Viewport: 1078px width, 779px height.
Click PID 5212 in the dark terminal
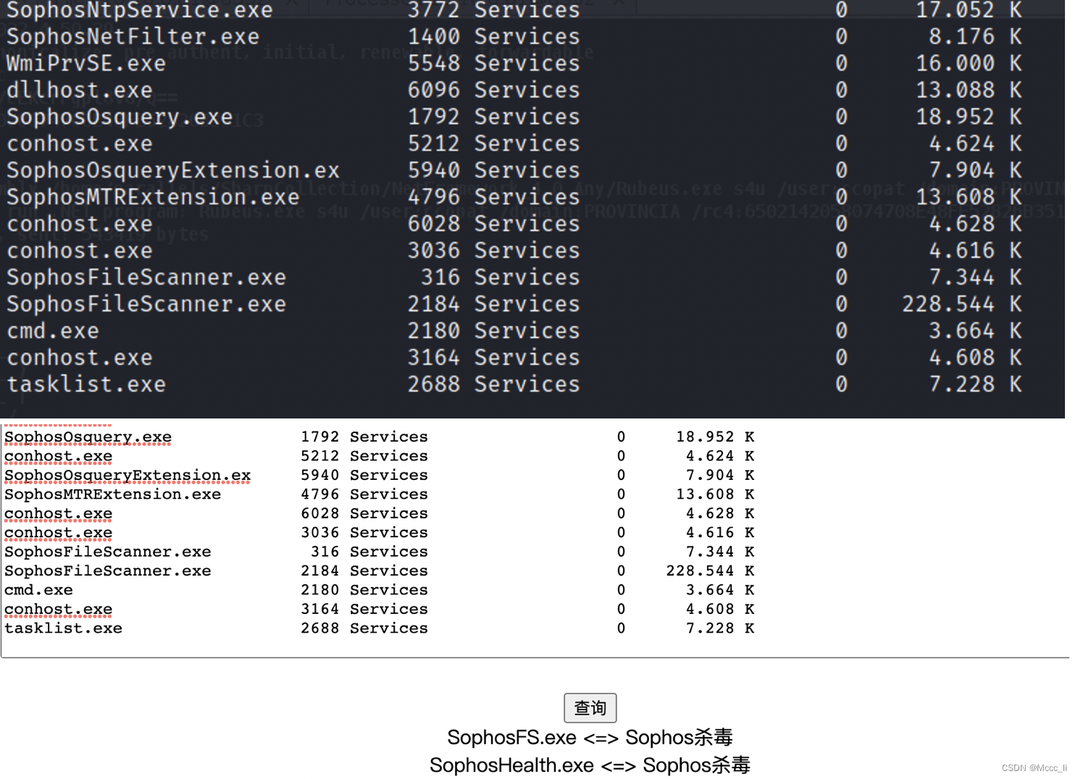click(x=433, y=144)
